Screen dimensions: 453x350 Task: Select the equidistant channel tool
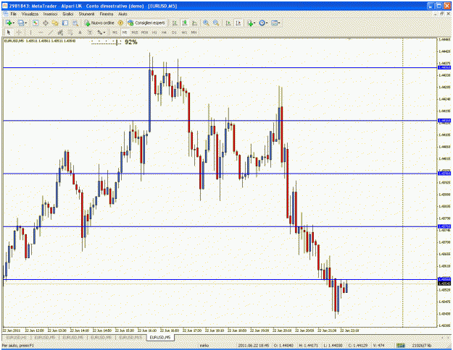click(60, 33)
